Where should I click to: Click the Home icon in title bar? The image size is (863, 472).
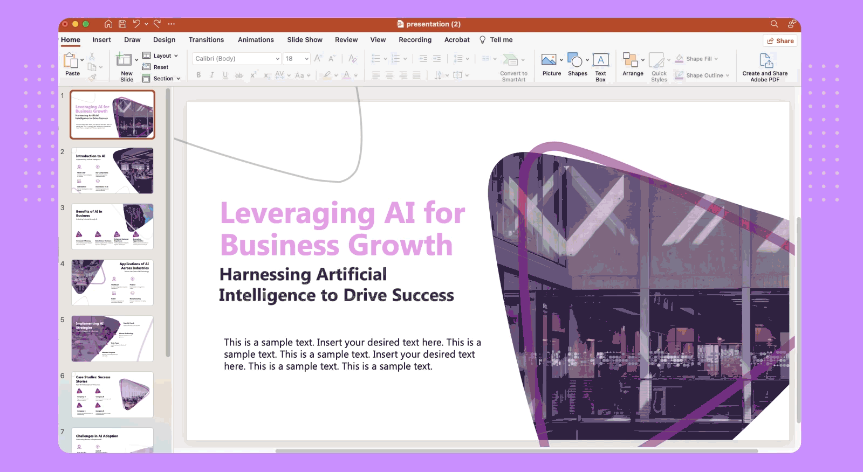click(x=108, y=24)
